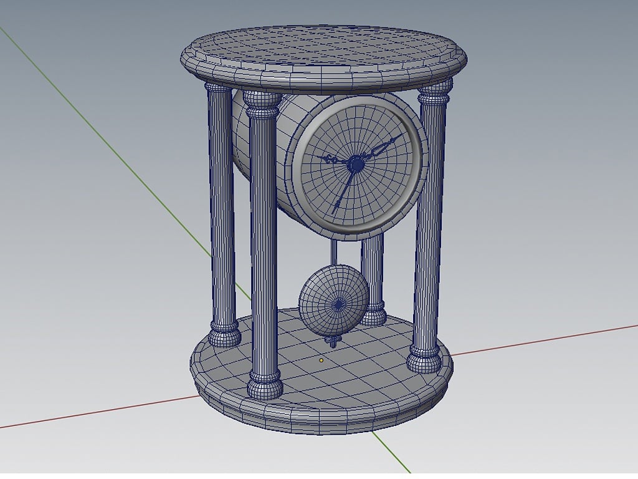Select the clock hand pointing upper right
The width and height of the screenshot is (638, 479).
pyautogui.click(x=386, y=145)
